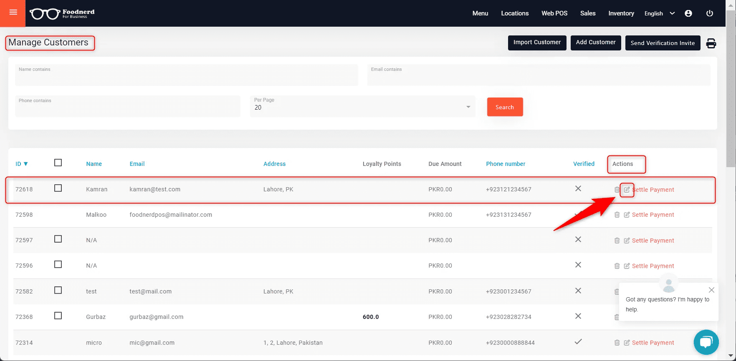Viewport: 736px width, 361px height.
Task: Open the Menu nav item
Action: tap(480, 13)
